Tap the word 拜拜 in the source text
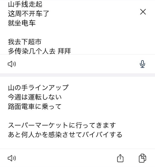The height and width of the screenshot is (167, 155). [x=64, y=51]
